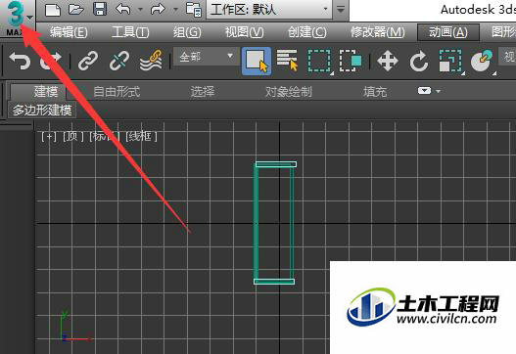This screenshot has height=354, width=516.
Task: Activate the Select Object tool
Action: (257, 62)
